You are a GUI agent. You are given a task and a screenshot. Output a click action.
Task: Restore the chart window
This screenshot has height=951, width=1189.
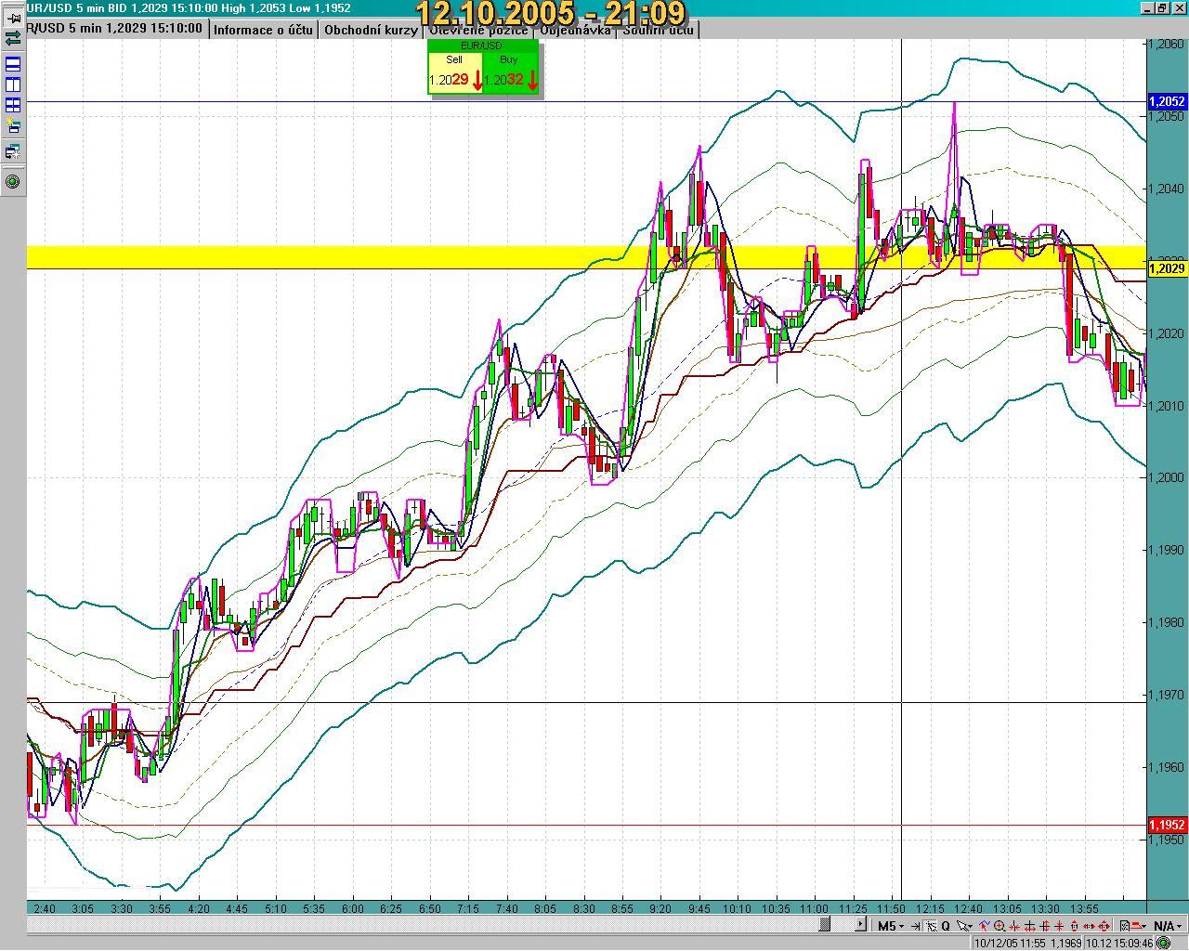click(1162, 8)
